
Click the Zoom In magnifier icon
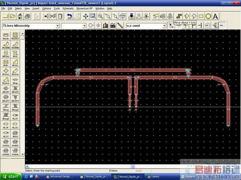tap(101, 16)
